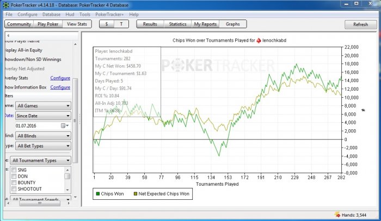Open the File menu
Image resolution: width=381 pixels, height=221 pixels.
9,14
